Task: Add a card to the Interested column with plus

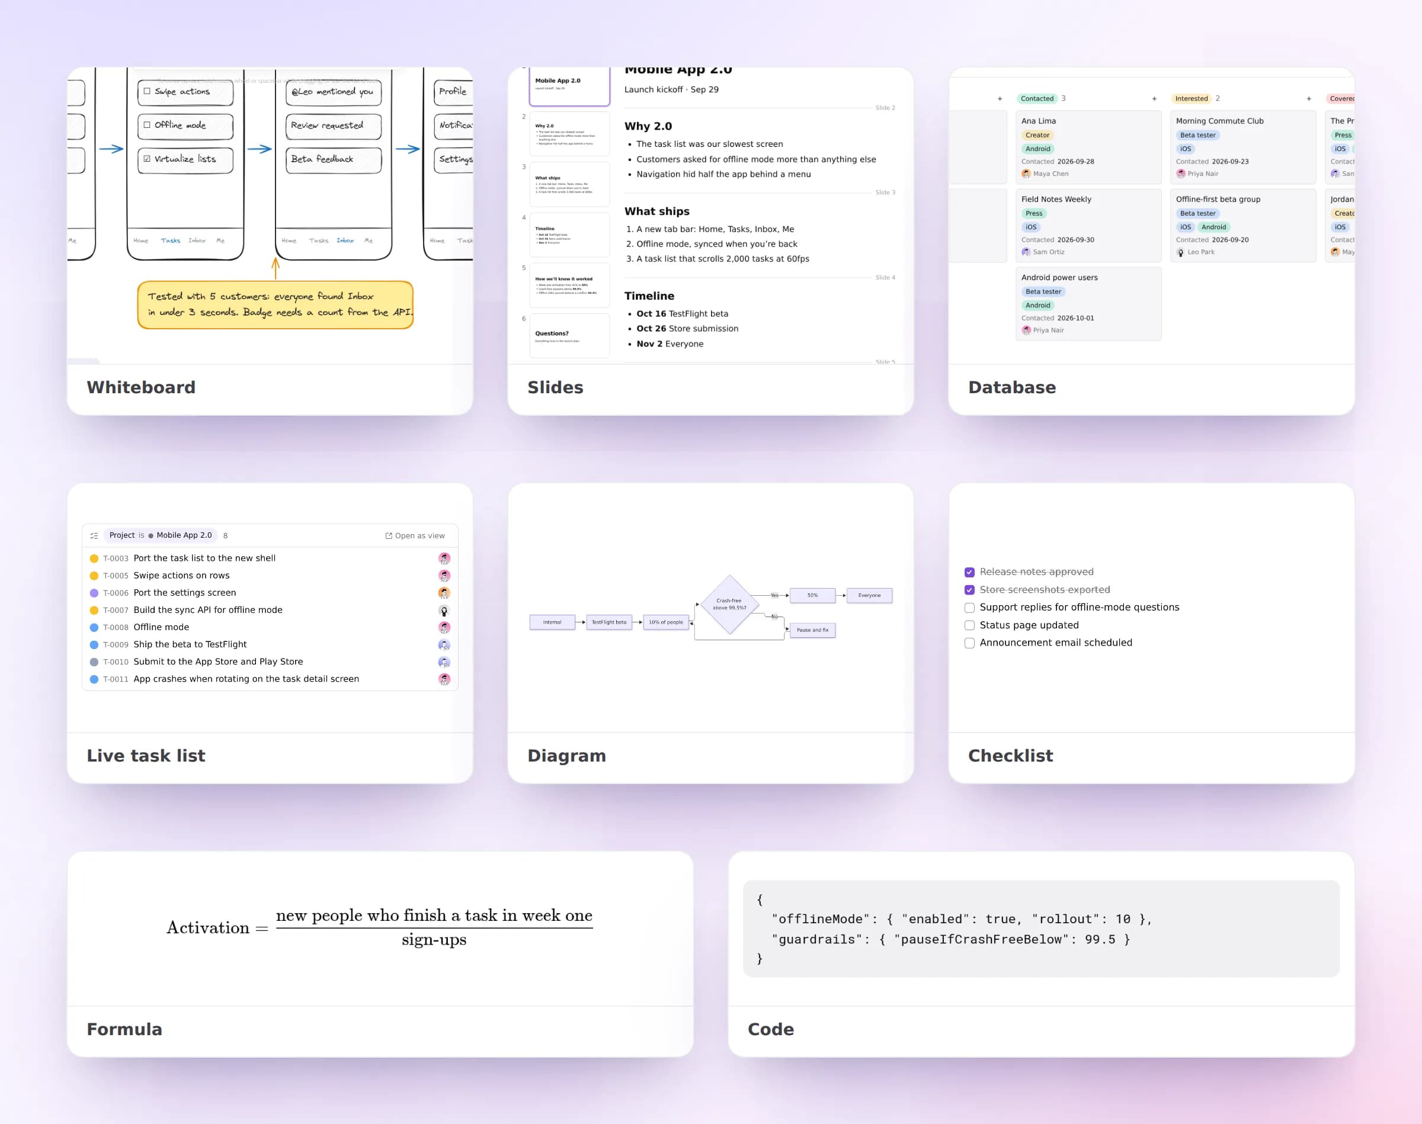Action: click(1309, 99)
